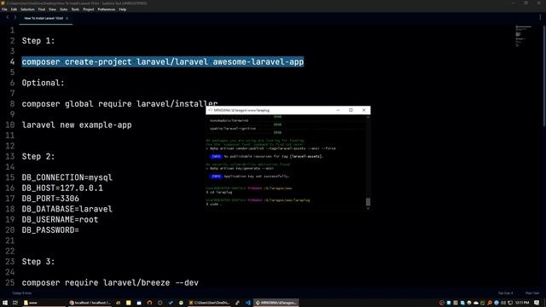This screenshot has width=546, height=307.
Task: Open Visual Studio Code from the taskbar
Action: tap(248, 303)
